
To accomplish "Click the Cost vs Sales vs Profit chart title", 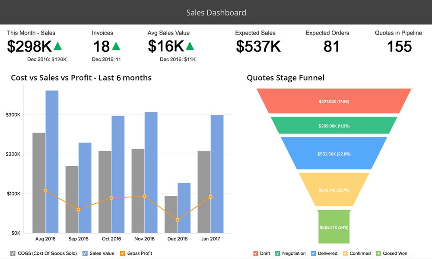I will (x=81, y=78).
